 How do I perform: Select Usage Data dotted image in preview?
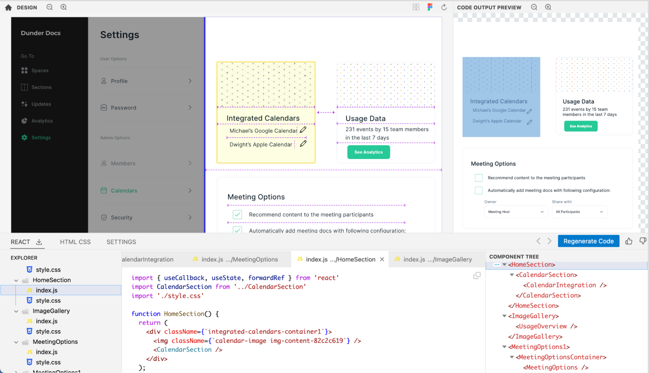pos(594,75)
